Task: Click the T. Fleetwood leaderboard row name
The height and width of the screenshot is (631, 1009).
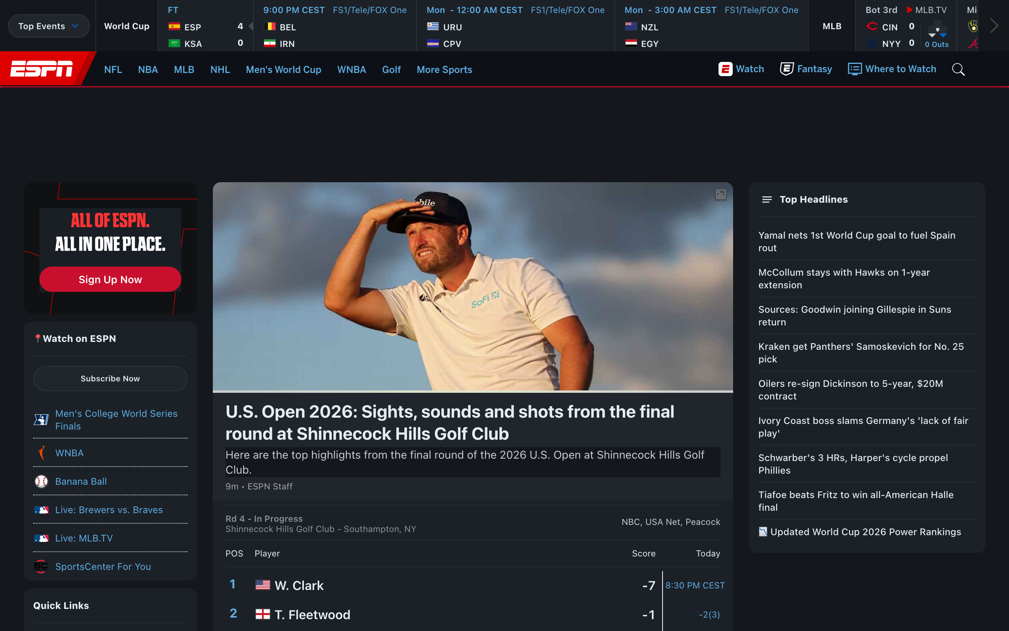Action: [x=312, y=614]
